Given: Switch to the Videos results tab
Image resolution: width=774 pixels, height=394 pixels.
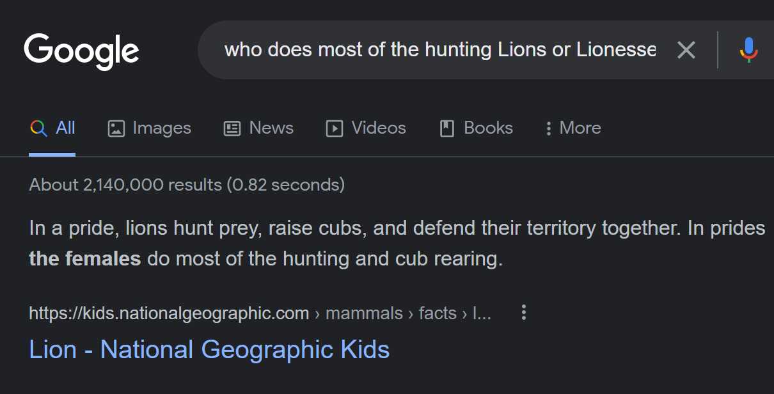Looking at the screenshot, I should tap(378, 128).
